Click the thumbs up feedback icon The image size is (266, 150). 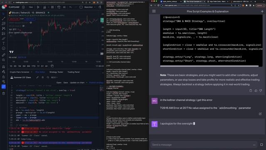256,91
